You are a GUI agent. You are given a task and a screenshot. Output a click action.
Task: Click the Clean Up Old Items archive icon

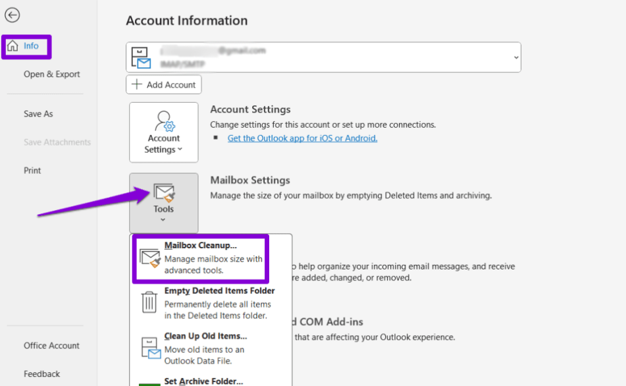151,348
